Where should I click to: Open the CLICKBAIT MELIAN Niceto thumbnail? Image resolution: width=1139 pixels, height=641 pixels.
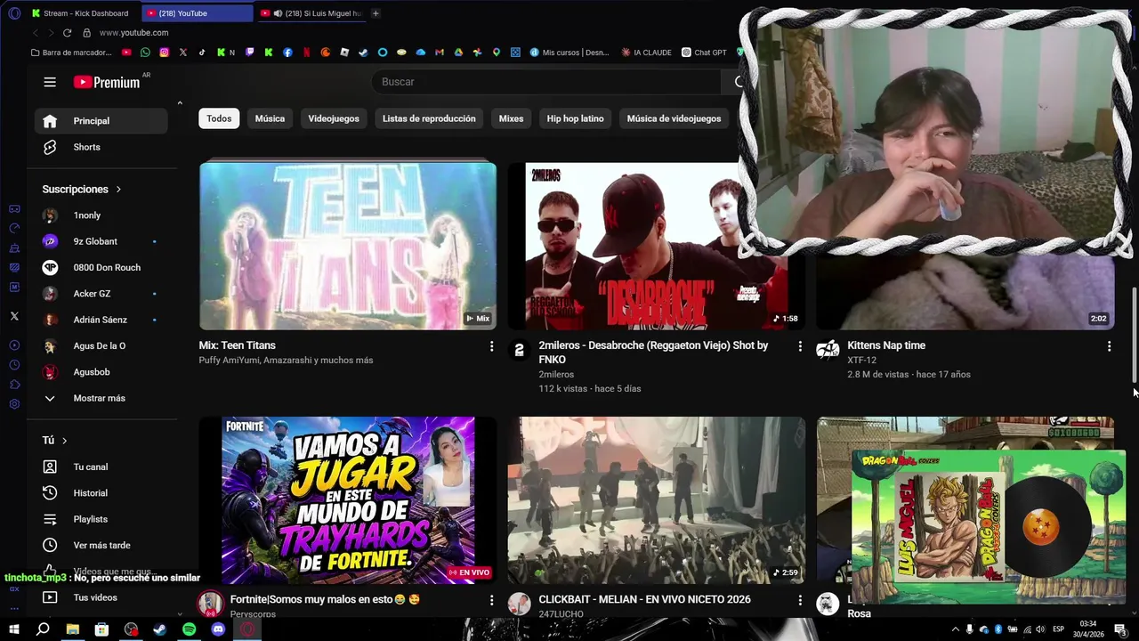(x=657, y=500)
